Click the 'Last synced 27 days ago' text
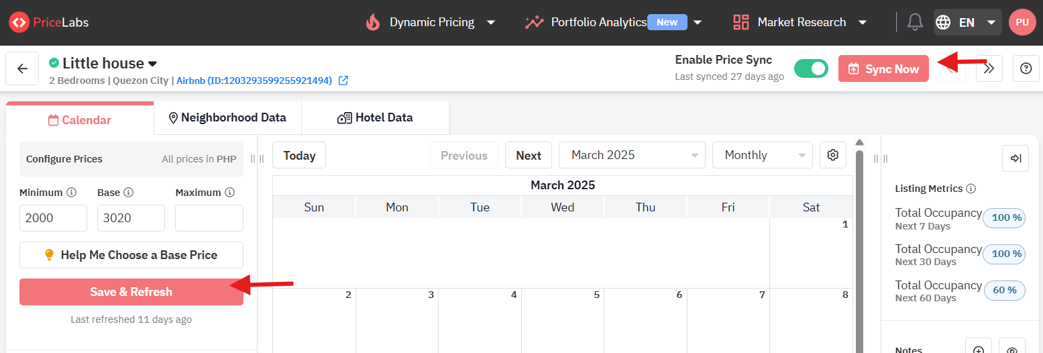 pos(730,77)
